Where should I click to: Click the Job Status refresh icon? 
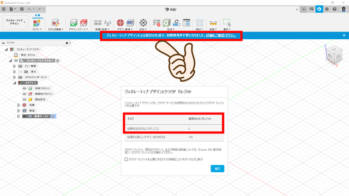pos(177,23)
